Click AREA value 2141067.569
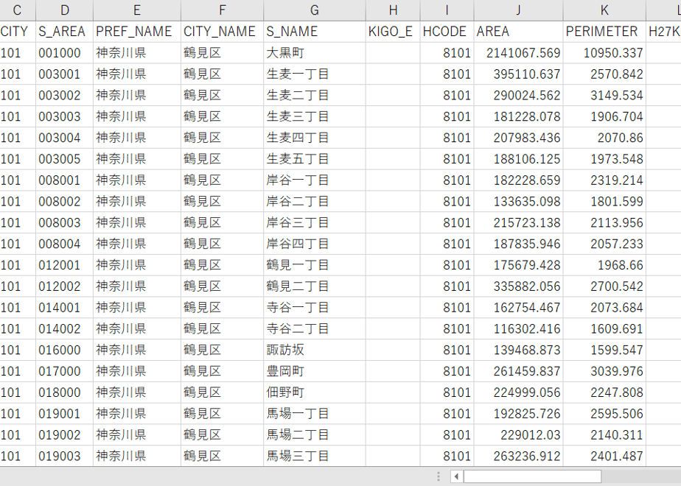This screenshot has height=486, width=681. [x=519, y=53]
